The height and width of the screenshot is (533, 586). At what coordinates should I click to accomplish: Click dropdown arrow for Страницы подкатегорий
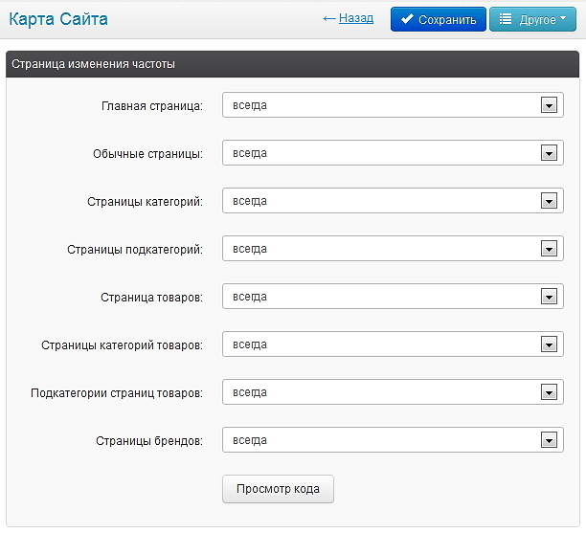point(549,249)
